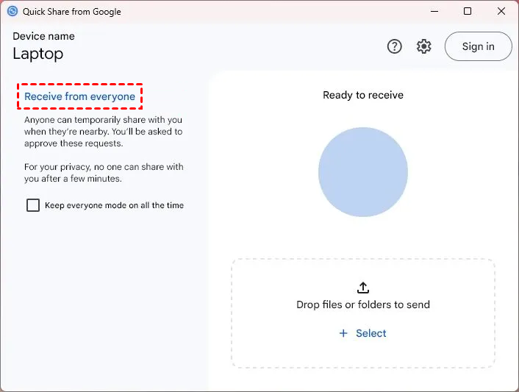Click the upload arrow icon in drop zone
519x392 pixels.
pos(363,288)
